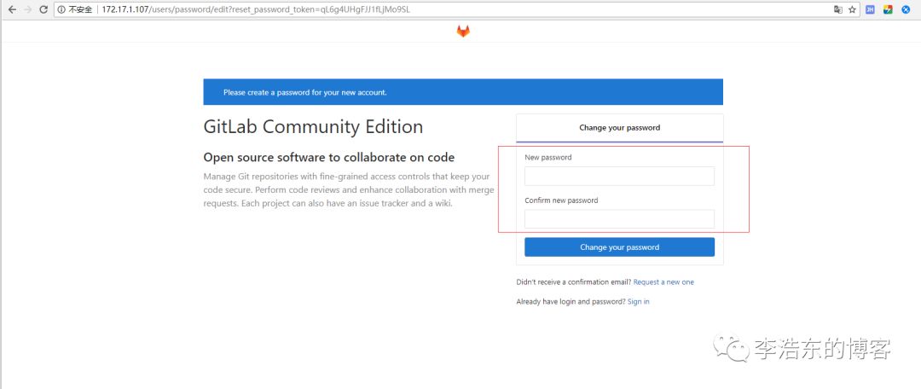The width and height of the screenshot is (921, 389).
Task: Click the 'New password' label
Action: (548, 158)
